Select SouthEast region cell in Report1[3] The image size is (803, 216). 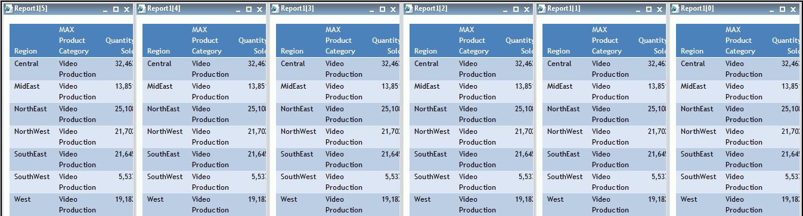pyautogui.click(x=297, y=154)
